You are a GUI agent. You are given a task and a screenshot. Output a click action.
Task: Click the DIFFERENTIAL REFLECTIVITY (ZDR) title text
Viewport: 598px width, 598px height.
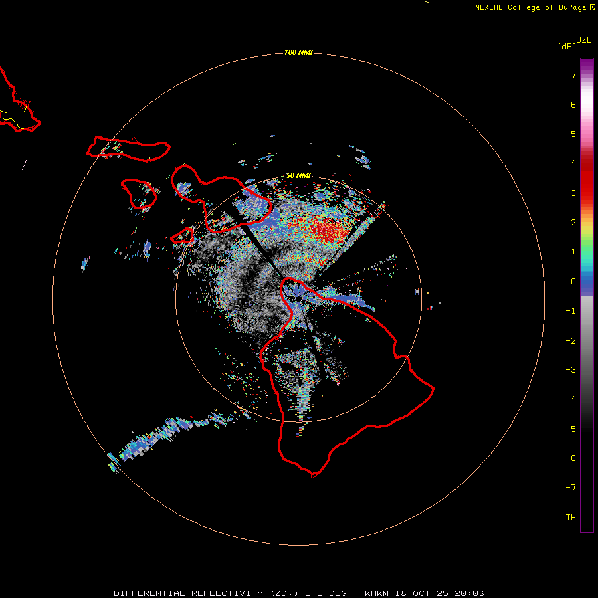pyautogui.click(x=207, y=593)
